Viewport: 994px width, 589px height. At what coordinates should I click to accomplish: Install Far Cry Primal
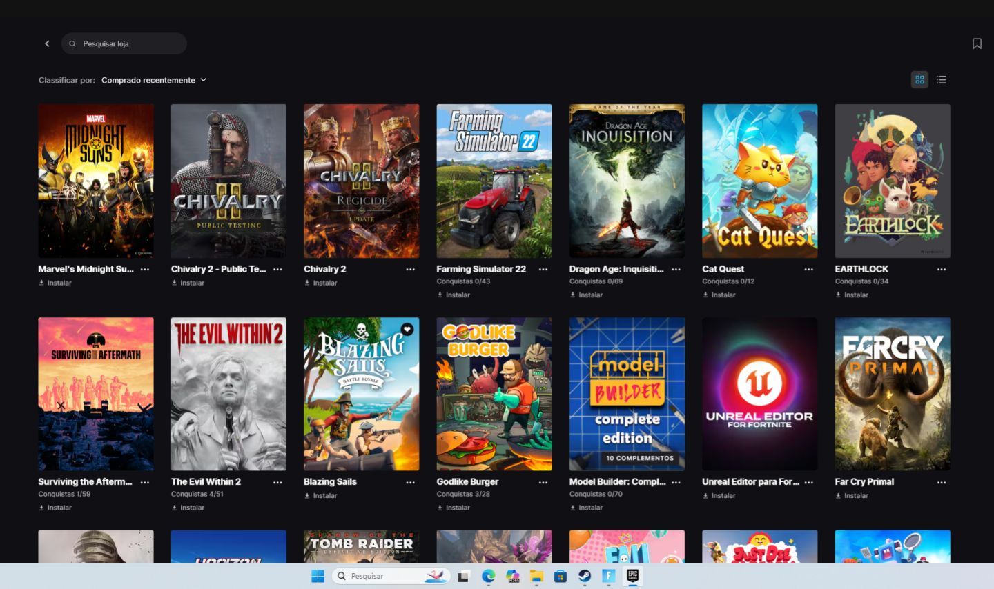(x=852, y=495)
